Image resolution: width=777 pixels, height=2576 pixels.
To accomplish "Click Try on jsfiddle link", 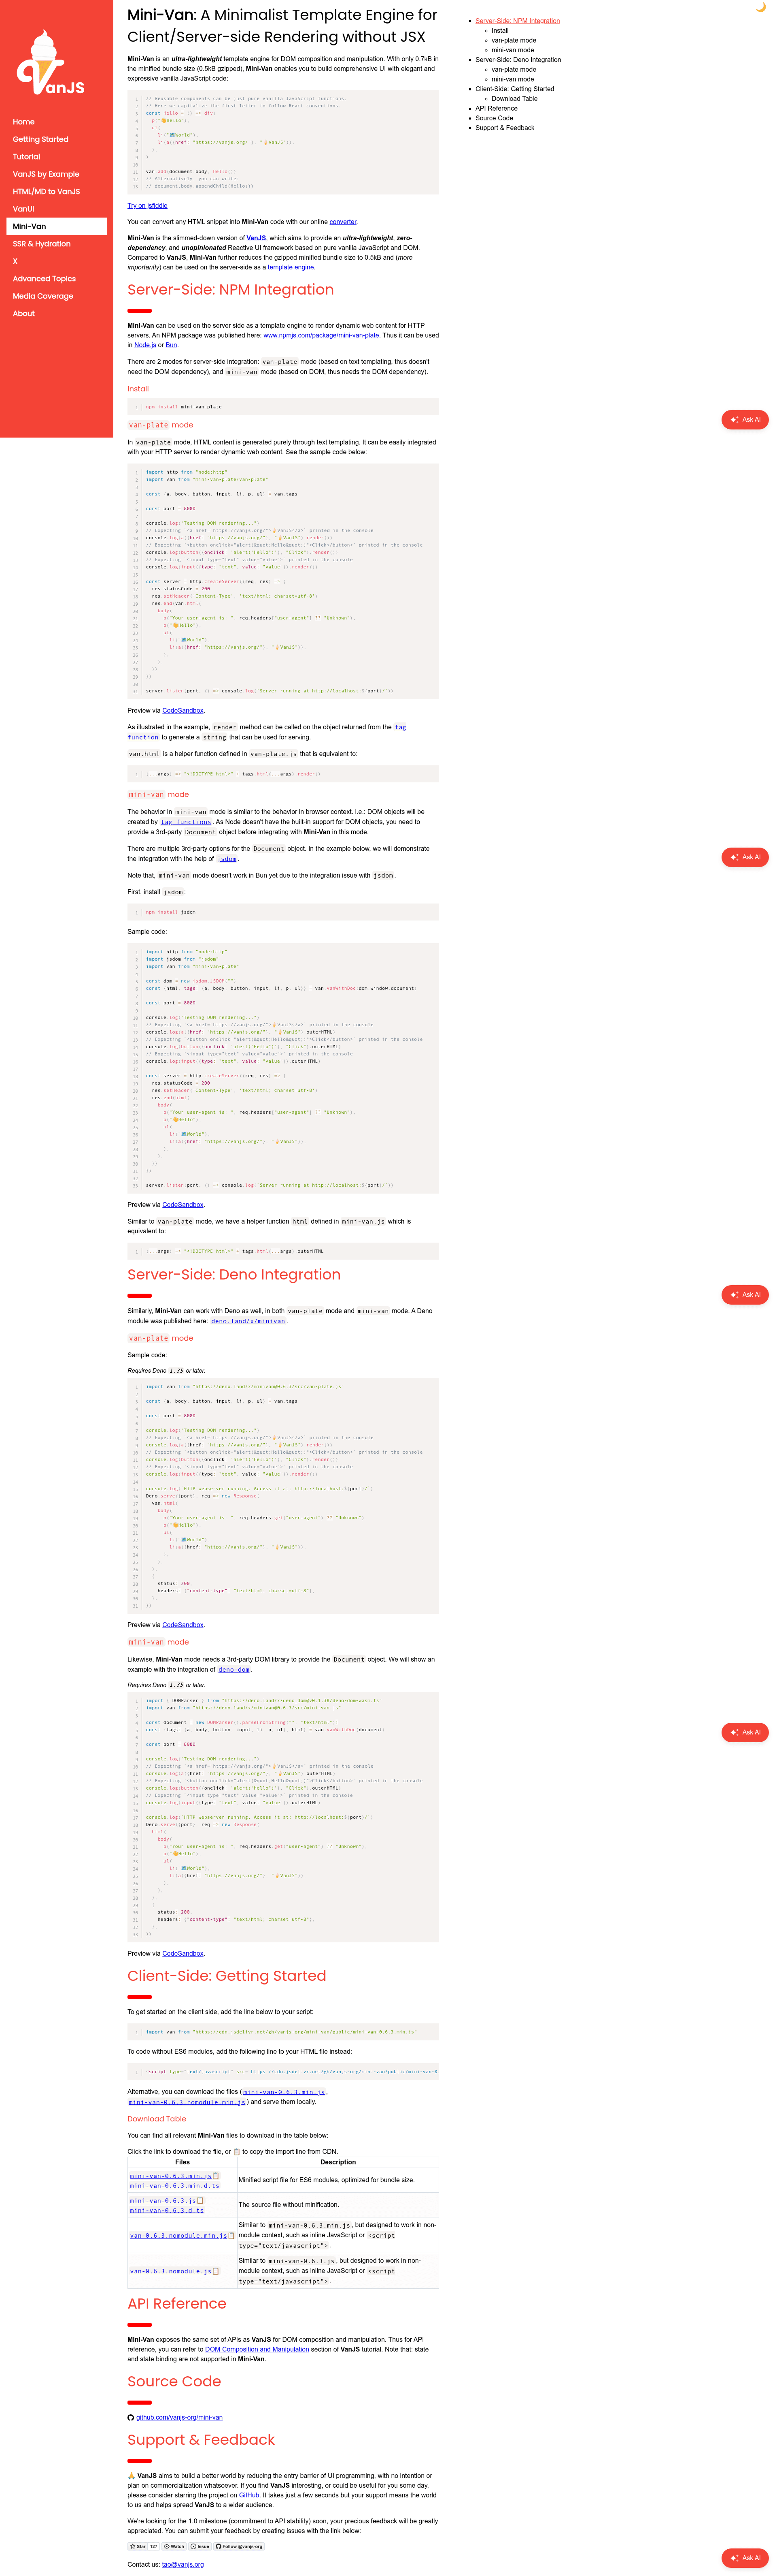I will (x=147, y=206).
